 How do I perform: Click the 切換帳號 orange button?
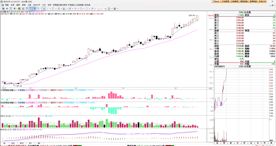235,1
